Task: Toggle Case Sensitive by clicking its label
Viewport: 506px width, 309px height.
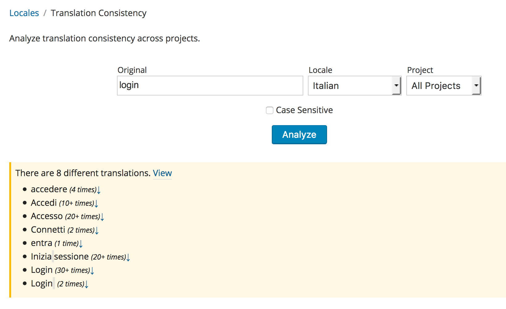Action: coord(304,110)
